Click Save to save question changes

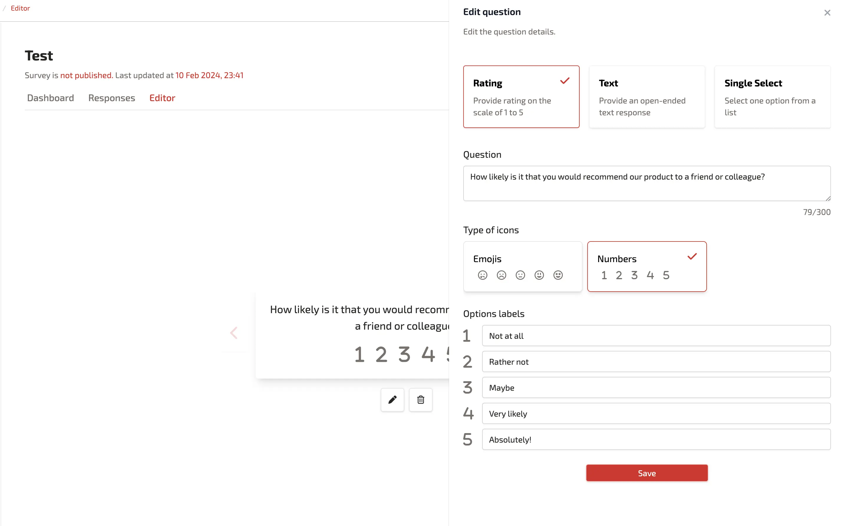pos(647,473)
